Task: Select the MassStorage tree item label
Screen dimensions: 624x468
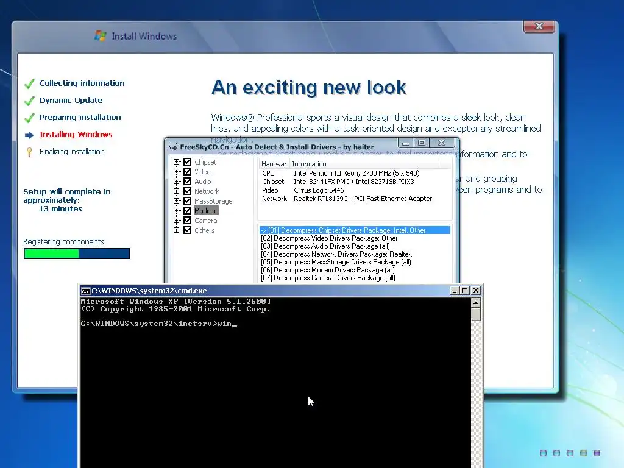Action: tap(213, 201)
